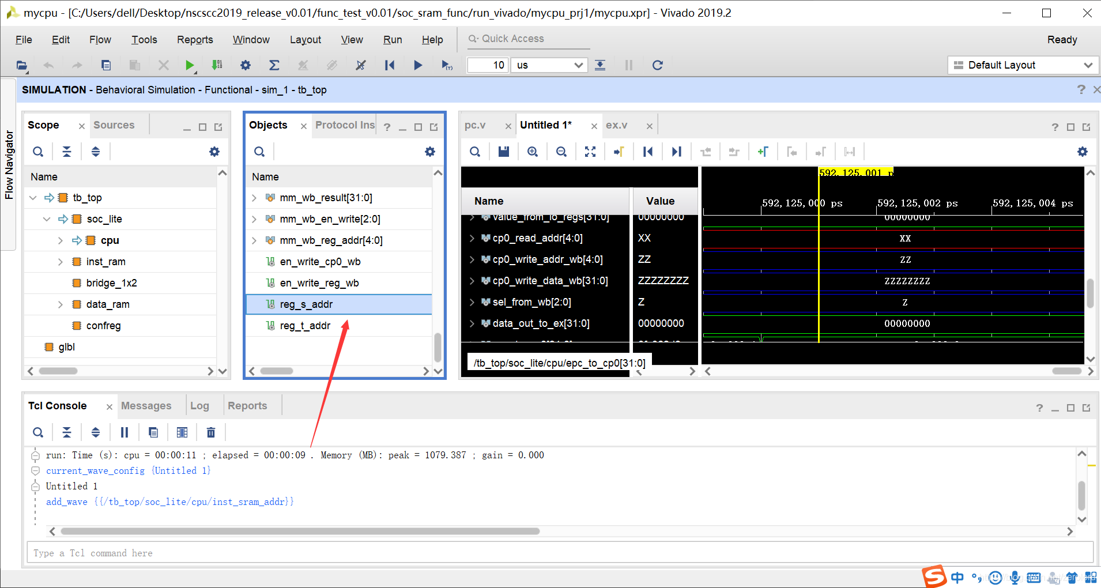Switch to the Log tab

coord(199,406)
